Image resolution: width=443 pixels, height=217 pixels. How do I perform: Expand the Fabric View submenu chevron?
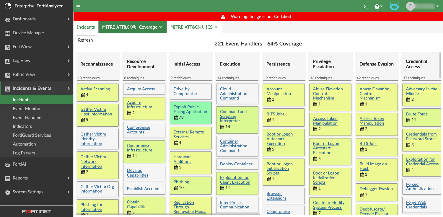pos(69,75)
